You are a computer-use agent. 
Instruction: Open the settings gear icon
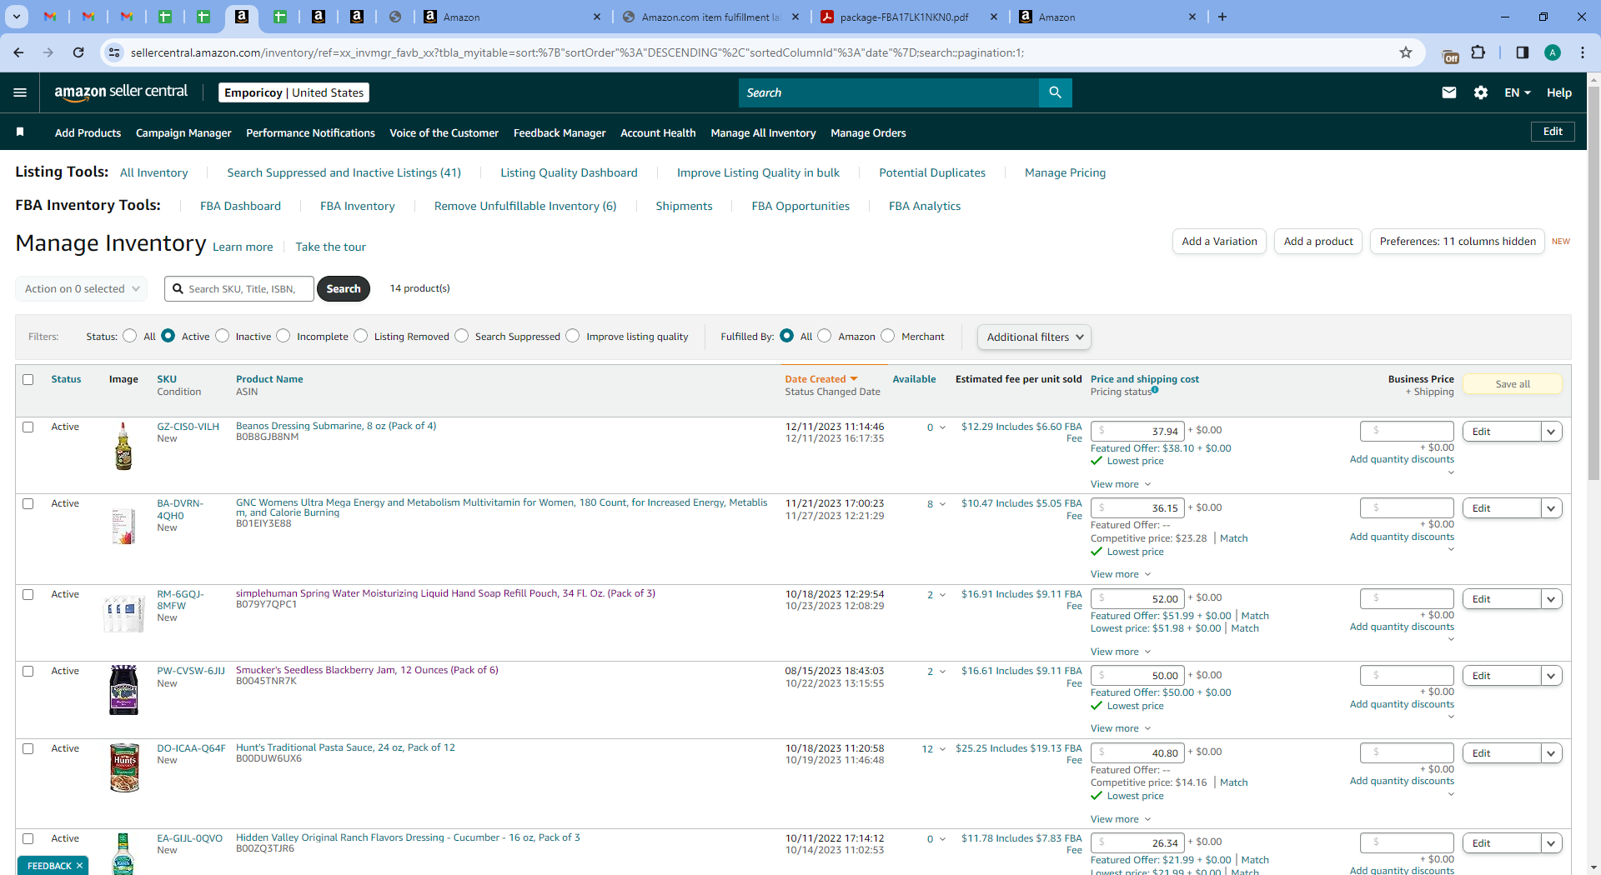click(x=1481, y=92)
